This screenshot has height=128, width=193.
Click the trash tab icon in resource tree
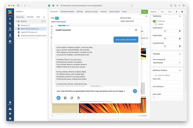[x=44, y=17]
